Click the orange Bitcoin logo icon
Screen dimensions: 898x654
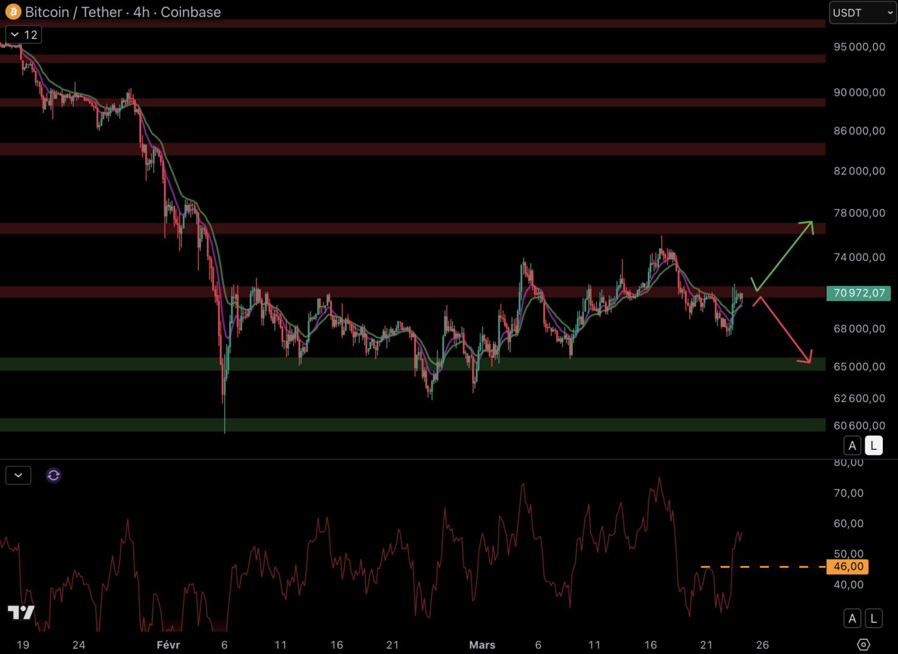(13, 12)
